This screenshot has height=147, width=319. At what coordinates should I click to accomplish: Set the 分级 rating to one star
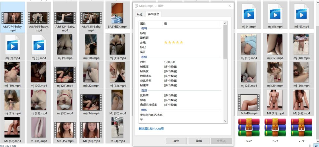coord(166,42)
